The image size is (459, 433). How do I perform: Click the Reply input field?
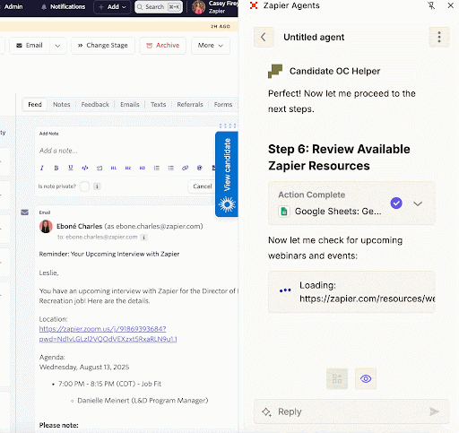[x=351, y=411]
